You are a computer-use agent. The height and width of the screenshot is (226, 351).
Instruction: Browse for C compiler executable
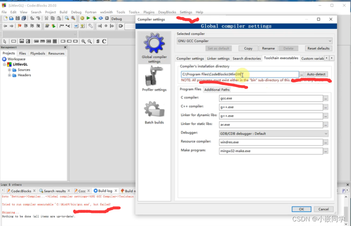tap(326, 99)
